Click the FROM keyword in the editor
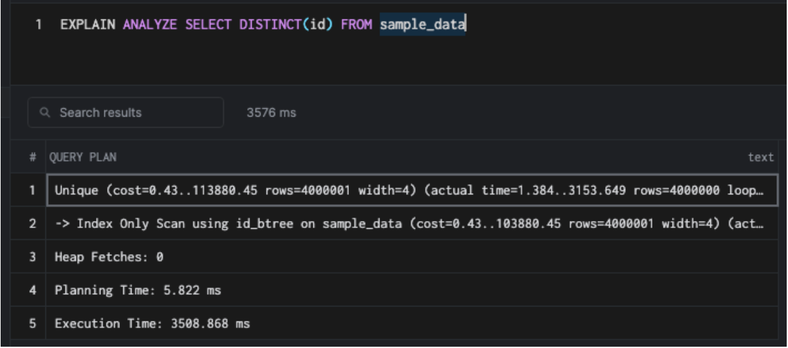788x348 pixels. point(357,25)
